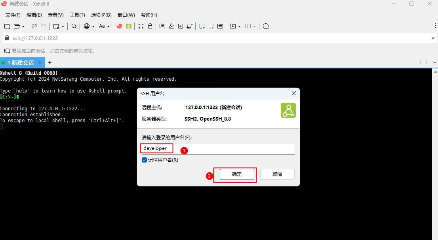Image resolution: width=438 pixels, height=240 pixels.
Task: Click the chat help bubble icon
Action: 266,26
